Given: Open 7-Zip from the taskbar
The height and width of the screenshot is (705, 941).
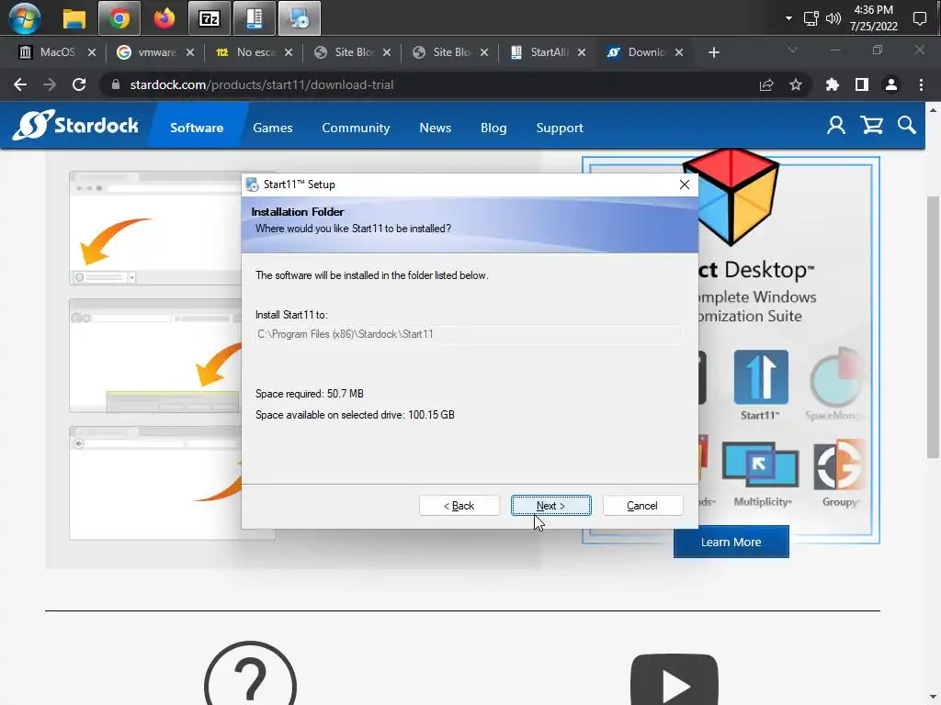Looking at the screenshot, I should (209, 18).
